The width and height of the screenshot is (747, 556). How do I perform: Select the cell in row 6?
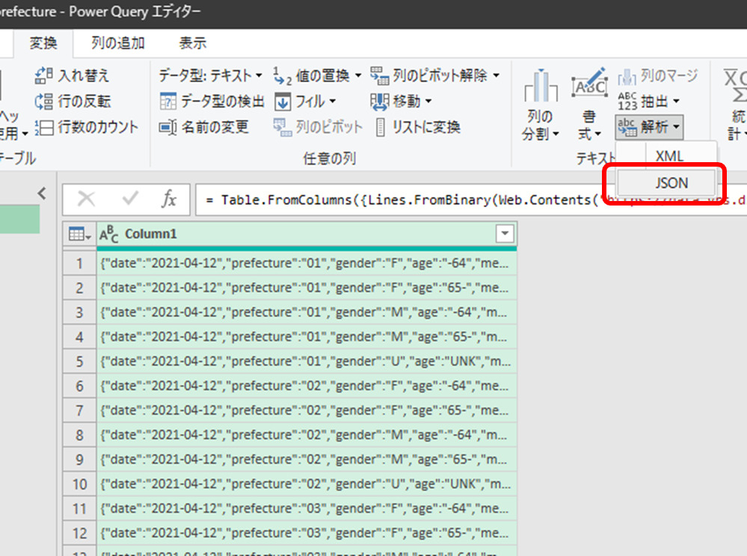(x=307, y=386)
